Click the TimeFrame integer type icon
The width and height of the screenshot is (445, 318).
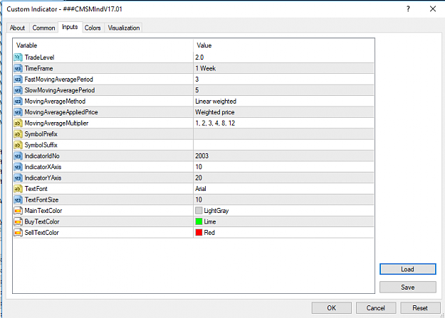click(18, 68)
